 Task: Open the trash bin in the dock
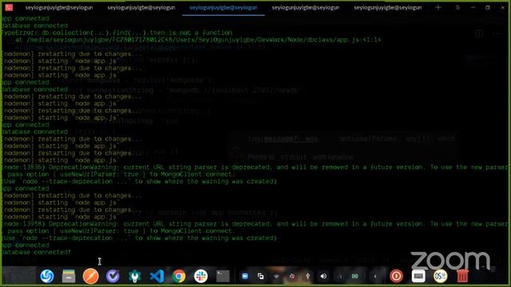462,276
